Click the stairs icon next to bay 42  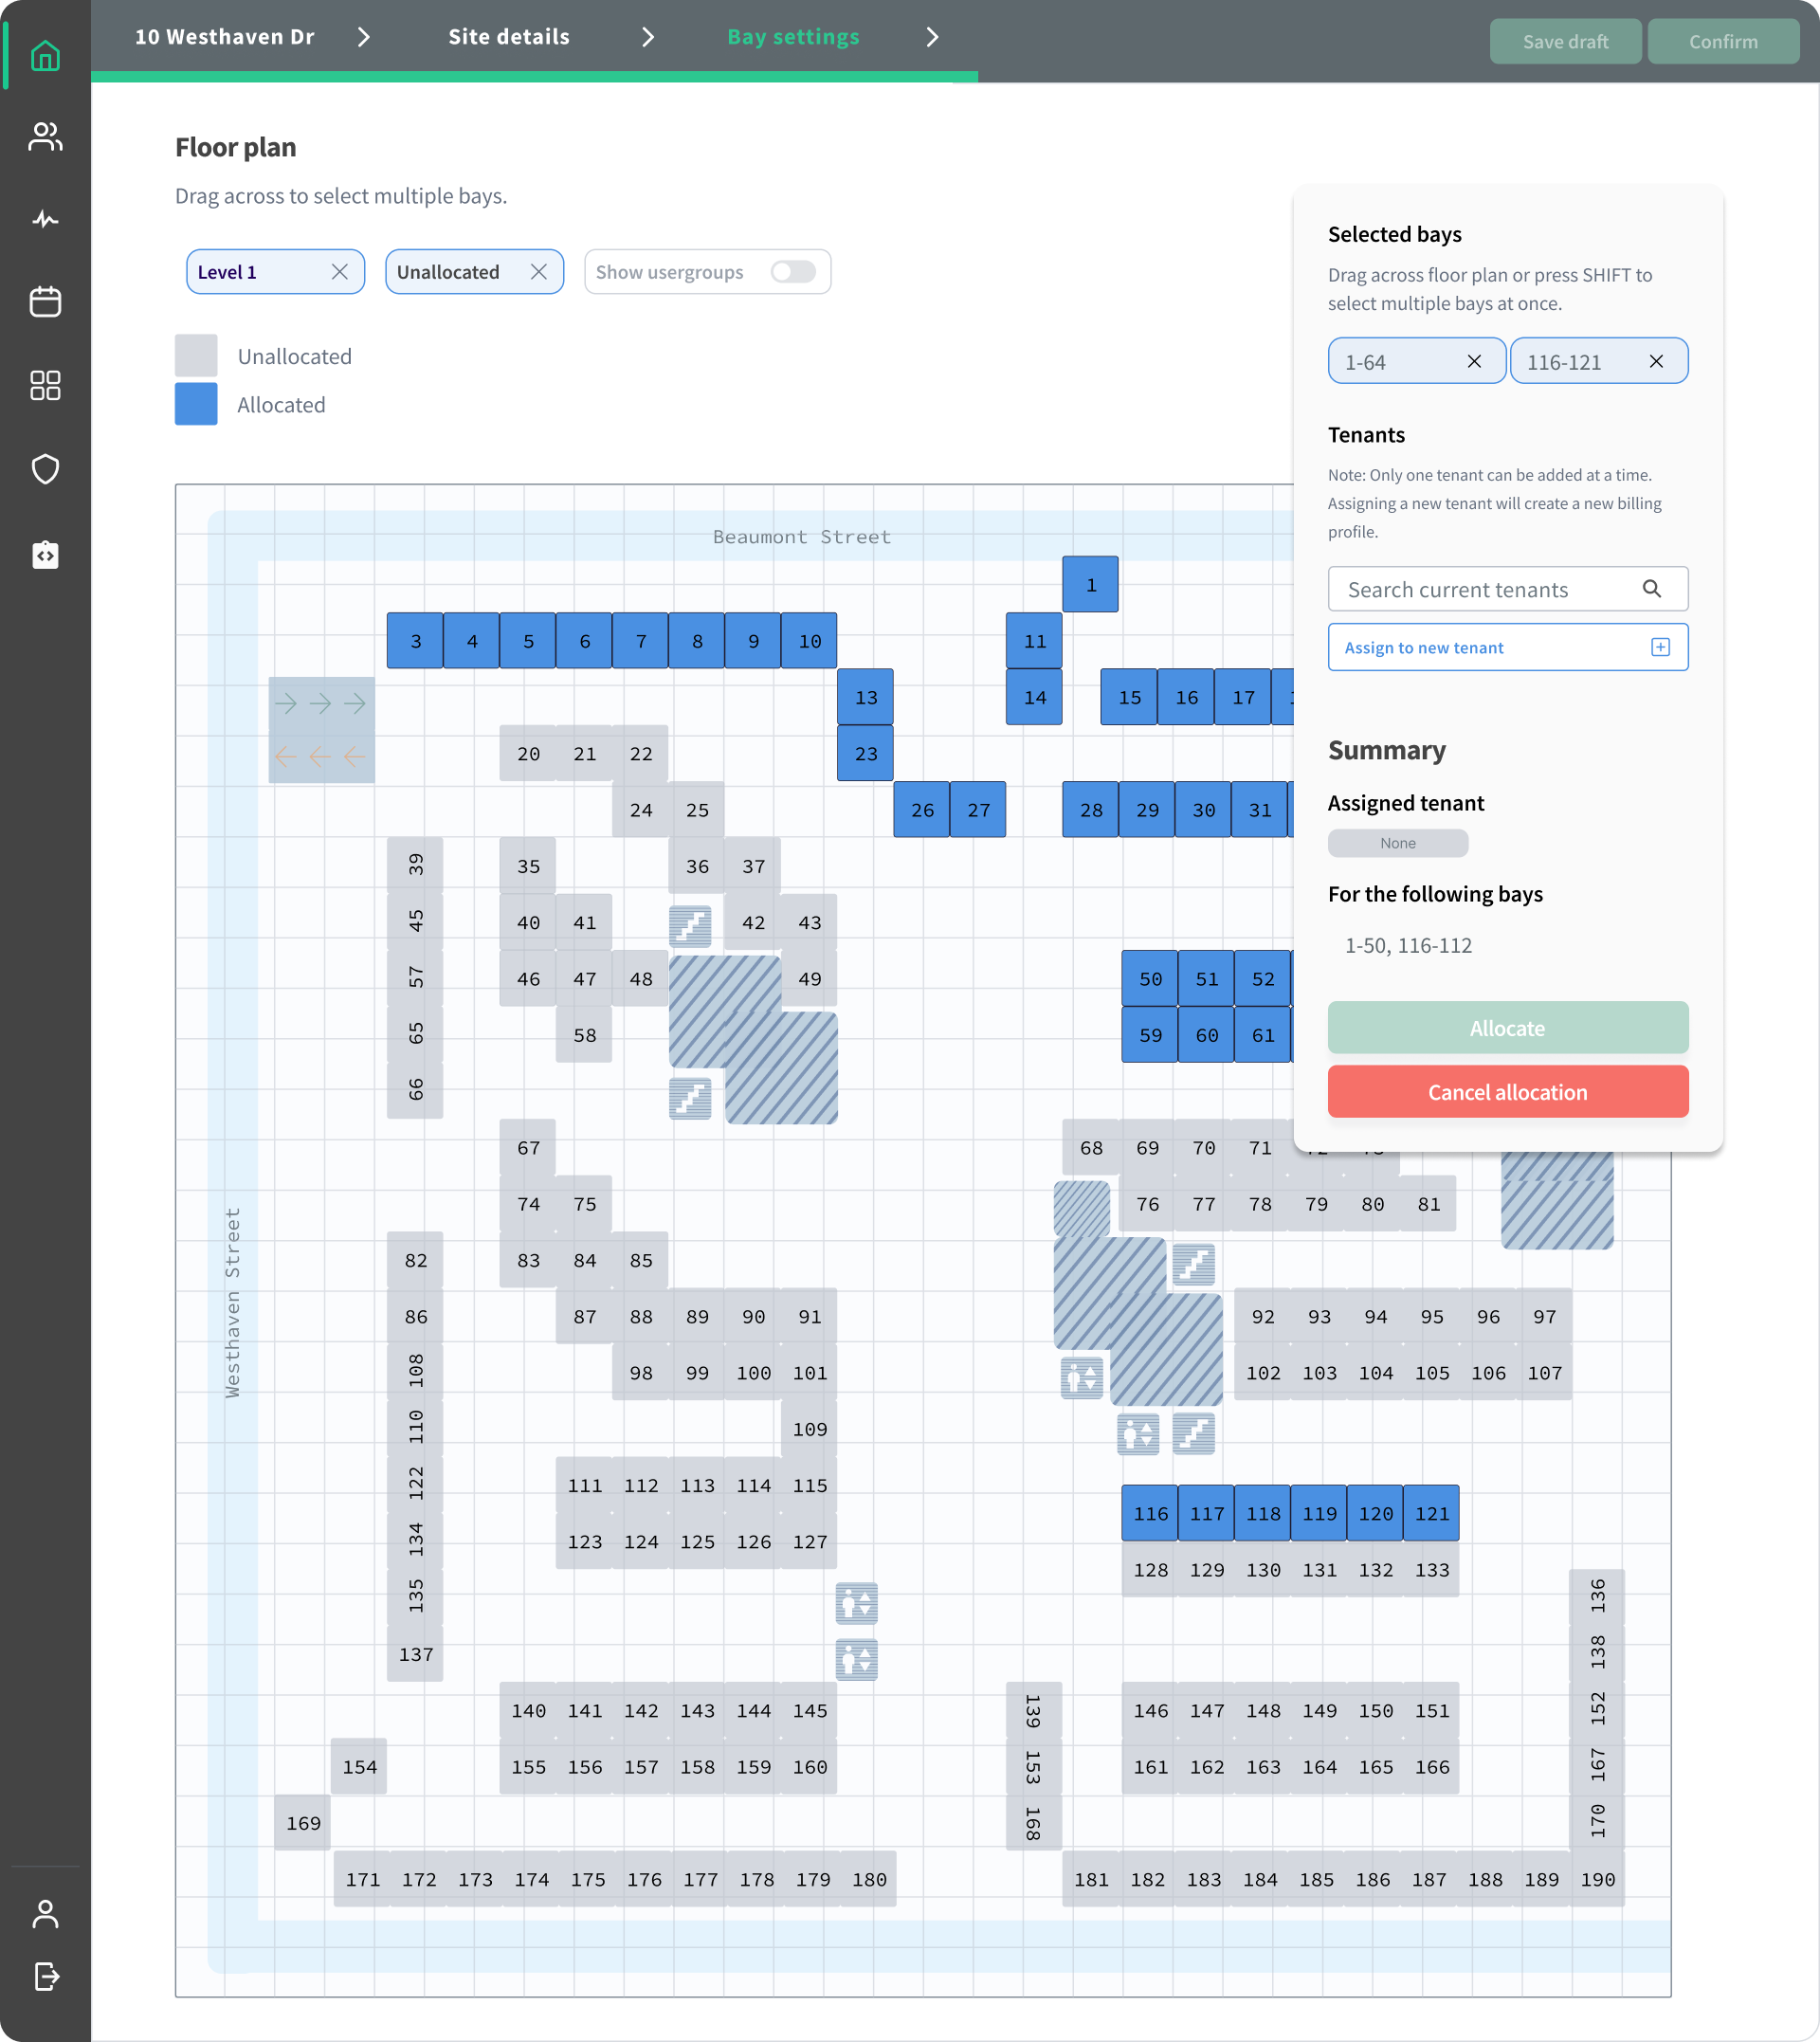point(690,926)
